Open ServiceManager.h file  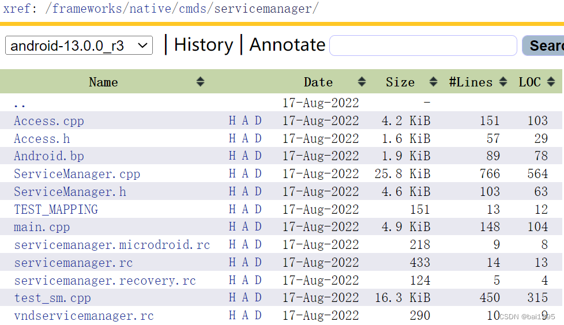(x=70, y=192)
